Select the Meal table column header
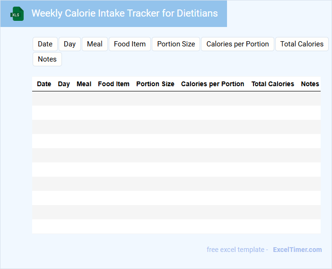The height and width of the screenshot is (269, 332). (84, 84)
